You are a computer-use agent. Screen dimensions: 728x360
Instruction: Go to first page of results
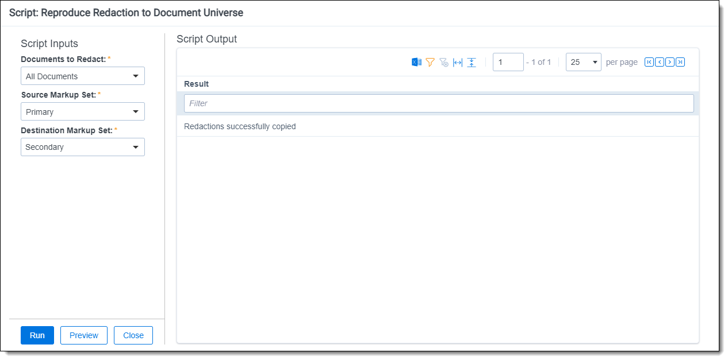coord(649,62)
